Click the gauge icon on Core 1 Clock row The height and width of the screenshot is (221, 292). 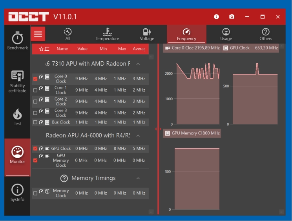(41, 88)
